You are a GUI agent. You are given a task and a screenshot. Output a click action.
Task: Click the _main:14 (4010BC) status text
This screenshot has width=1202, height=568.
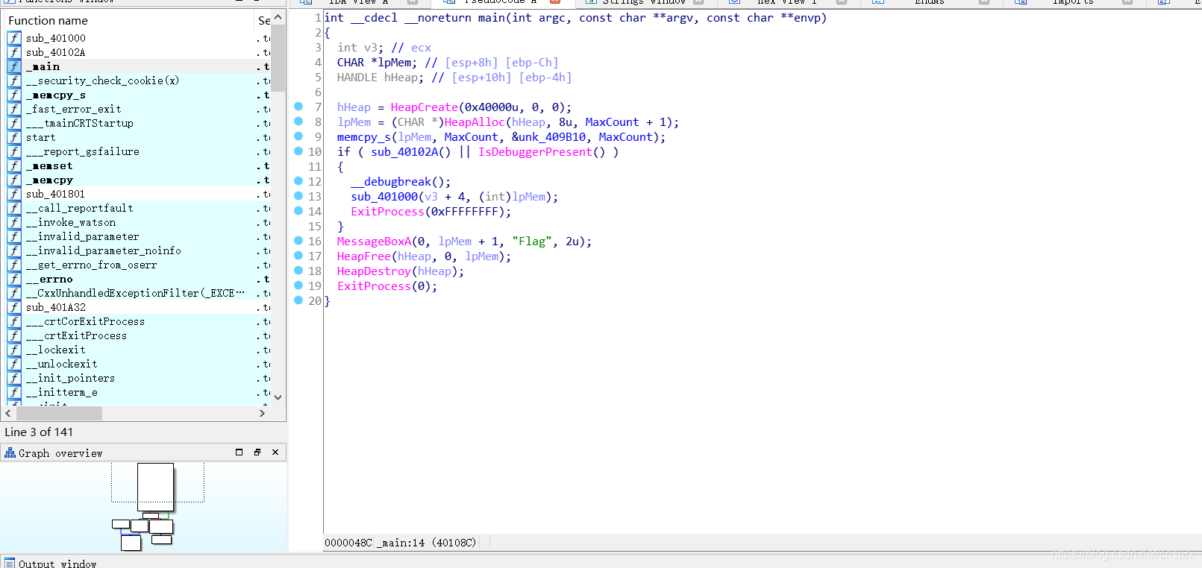(426, 543)
